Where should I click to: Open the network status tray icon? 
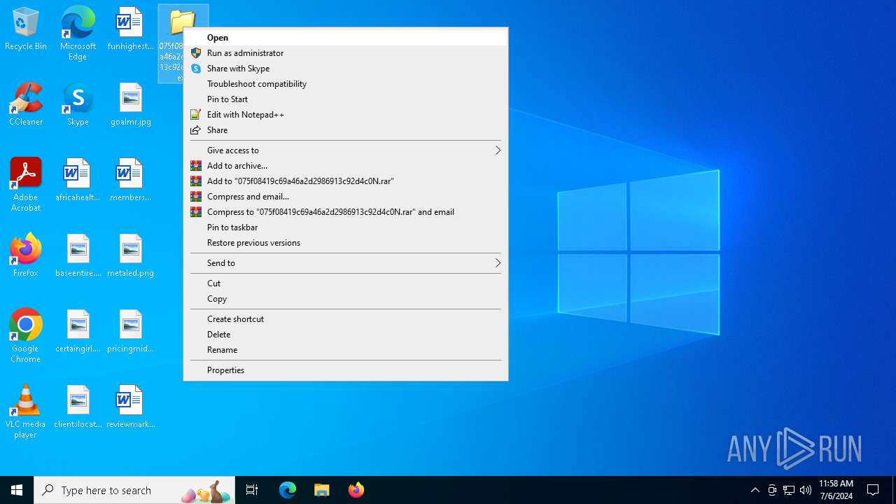coord(789,490)
